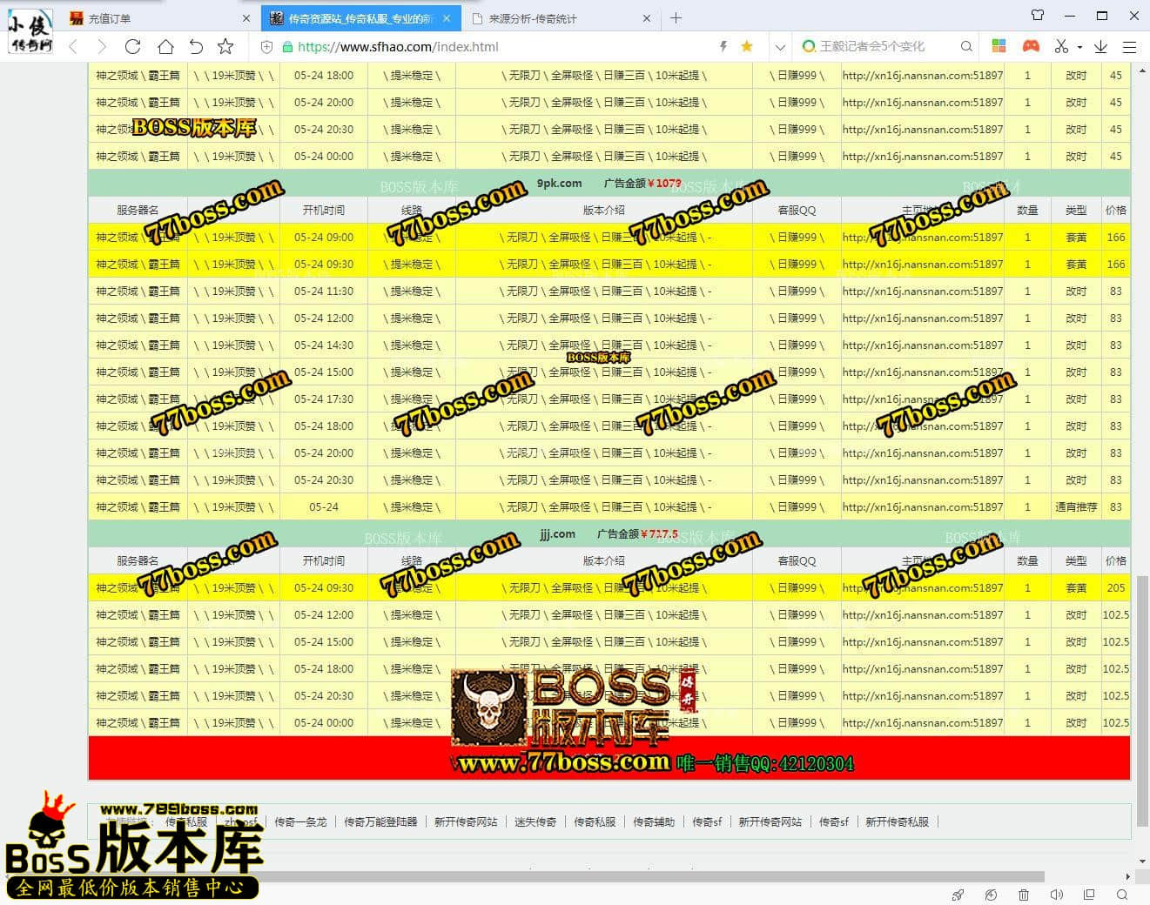Click the rocket speed-up icon in status bar
This screenshot has width=1150, height=905.
pyautogui.click(x=958, y=895)
